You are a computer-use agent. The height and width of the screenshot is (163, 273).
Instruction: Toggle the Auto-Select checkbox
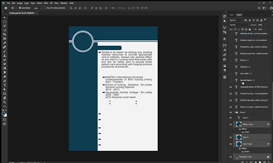point(20,8)
